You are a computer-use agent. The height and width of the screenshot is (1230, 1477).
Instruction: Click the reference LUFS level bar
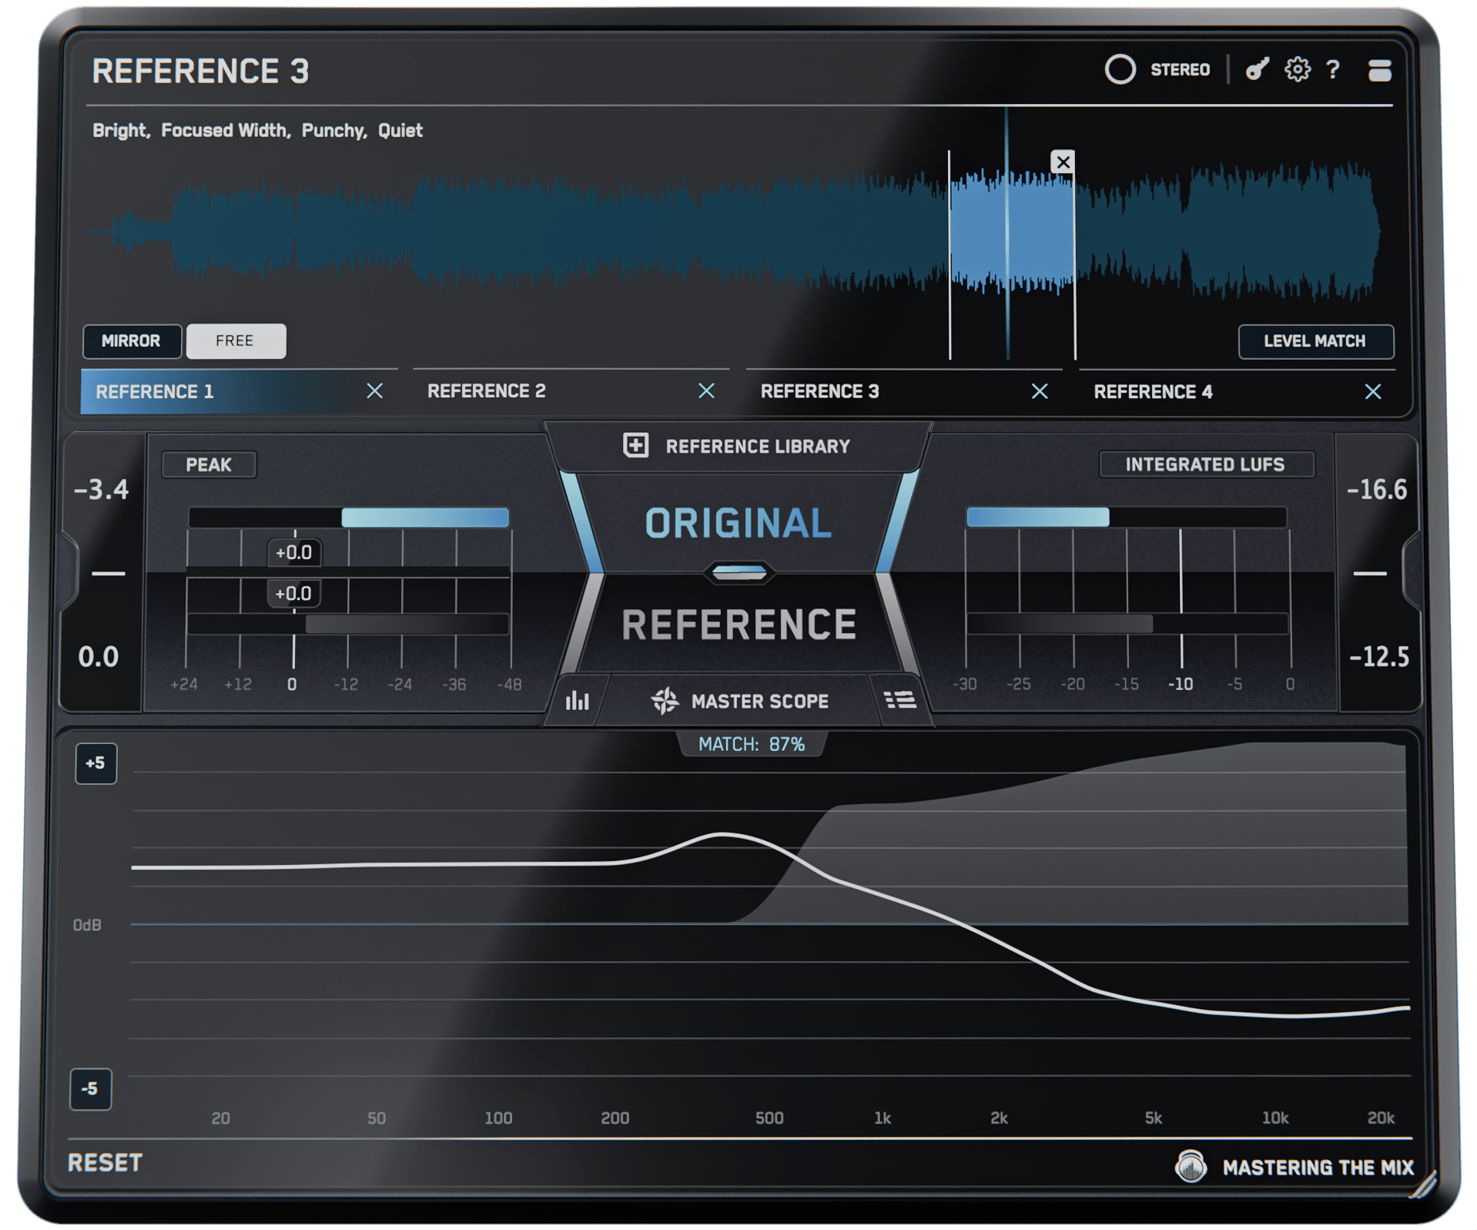click(1127, 624)
